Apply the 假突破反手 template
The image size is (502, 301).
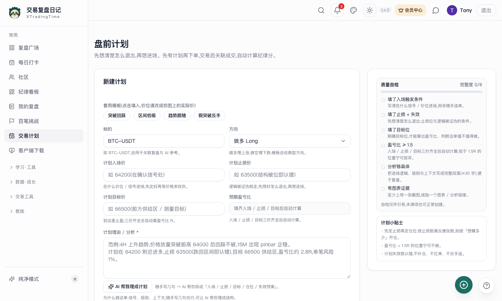[209, 116]
